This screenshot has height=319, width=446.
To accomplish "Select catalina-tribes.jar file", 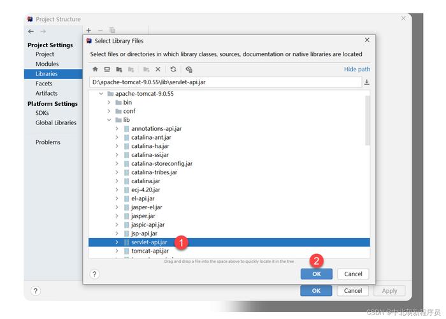I will point(154,172).
